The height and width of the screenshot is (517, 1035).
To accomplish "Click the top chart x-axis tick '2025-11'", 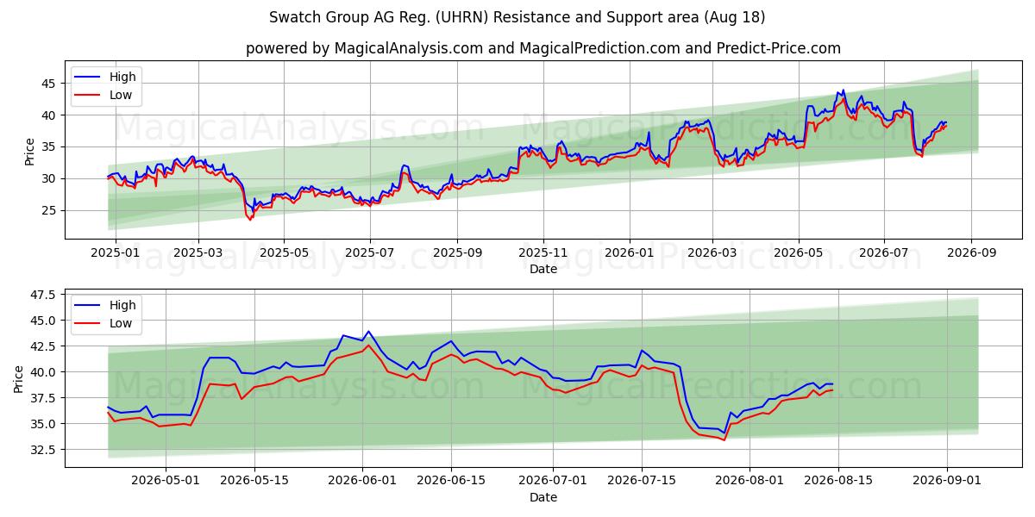I will click(543, 252).
